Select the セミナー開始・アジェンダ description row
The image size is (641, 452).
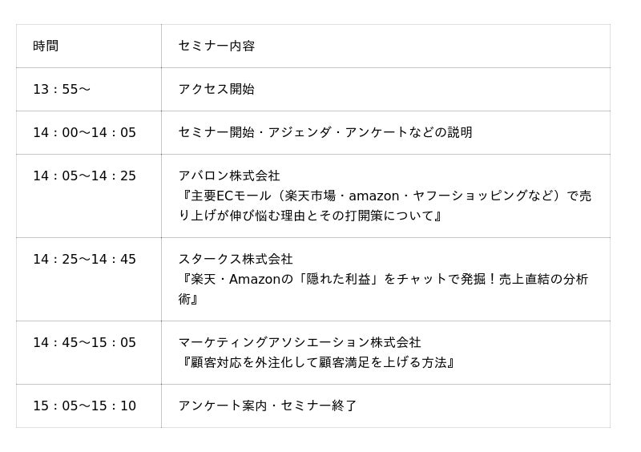325,132
